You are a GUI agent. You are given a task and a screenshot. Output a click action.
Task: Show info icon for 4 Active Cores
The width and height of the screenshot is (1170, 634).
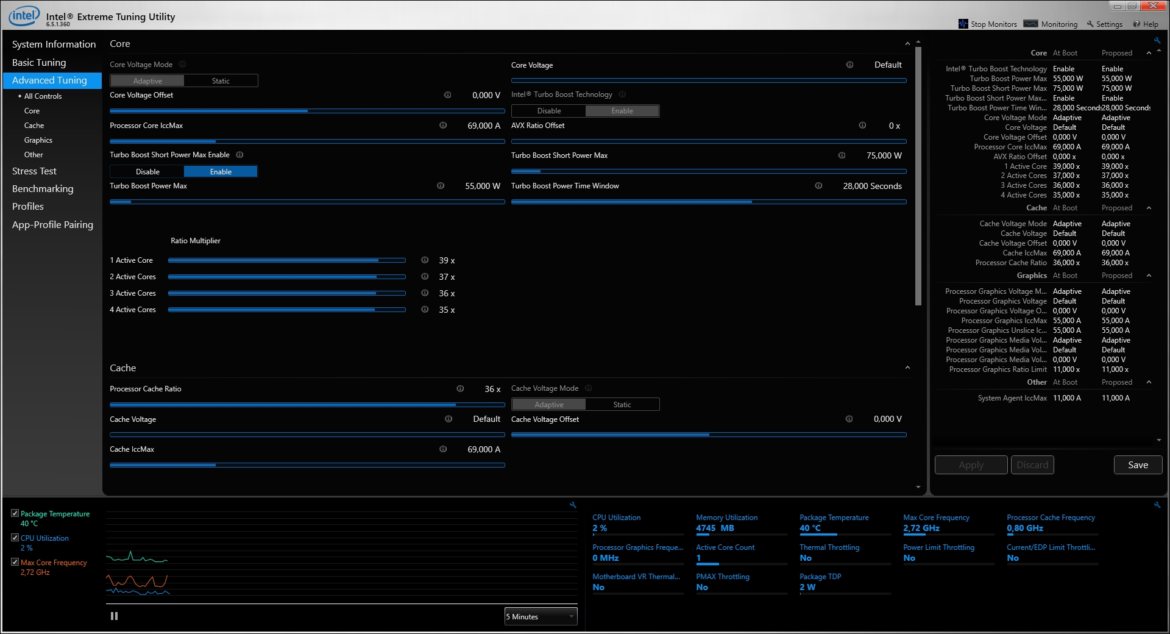425,310
